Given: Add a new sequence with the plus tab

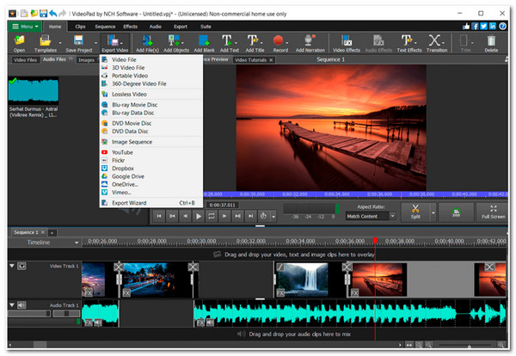Looking at the screenshot, I should 52,233.
